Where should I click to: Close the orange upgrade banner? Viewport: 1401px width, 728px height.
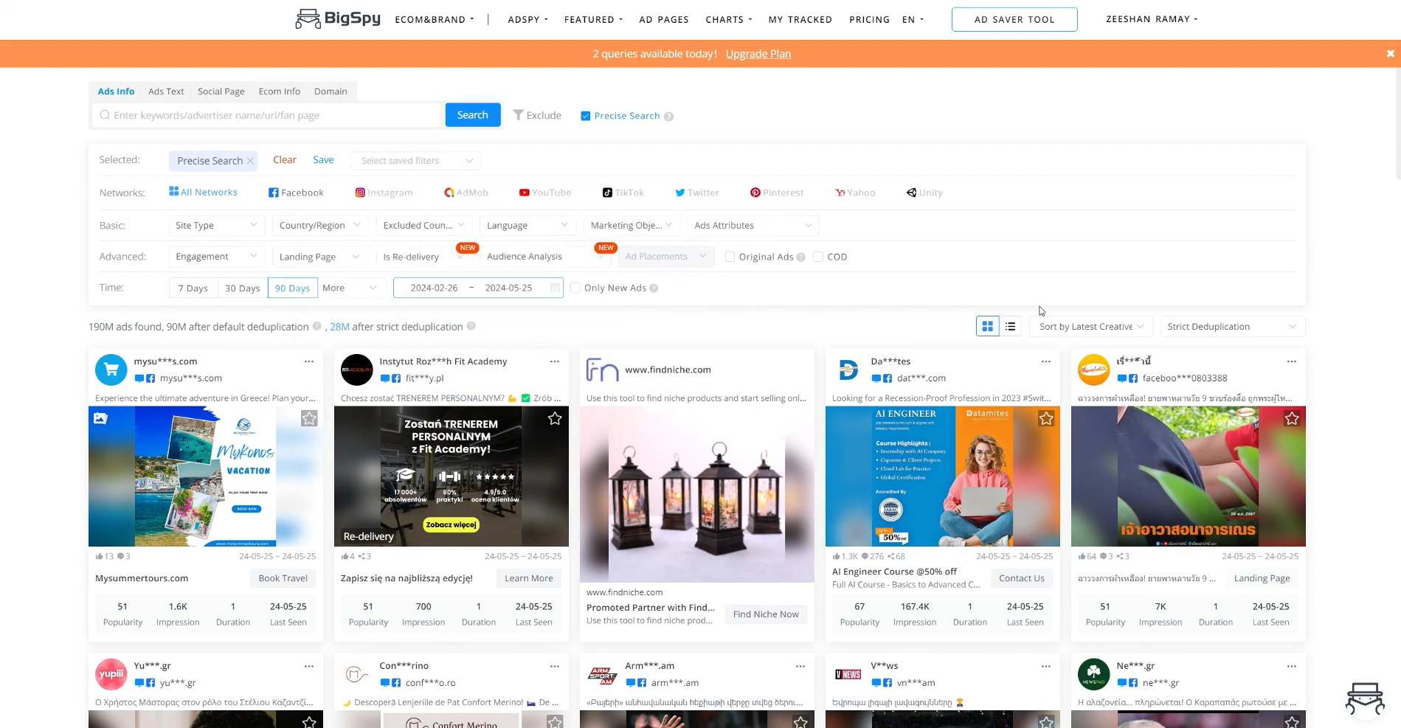(x=1390, y=54)
